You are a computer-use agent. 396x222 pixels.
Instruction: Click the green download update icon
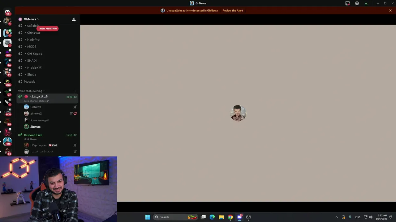(x=366, y=3)
